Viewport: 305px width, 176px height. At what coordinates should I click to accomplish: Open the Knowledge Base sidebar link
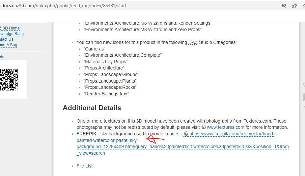12,34
